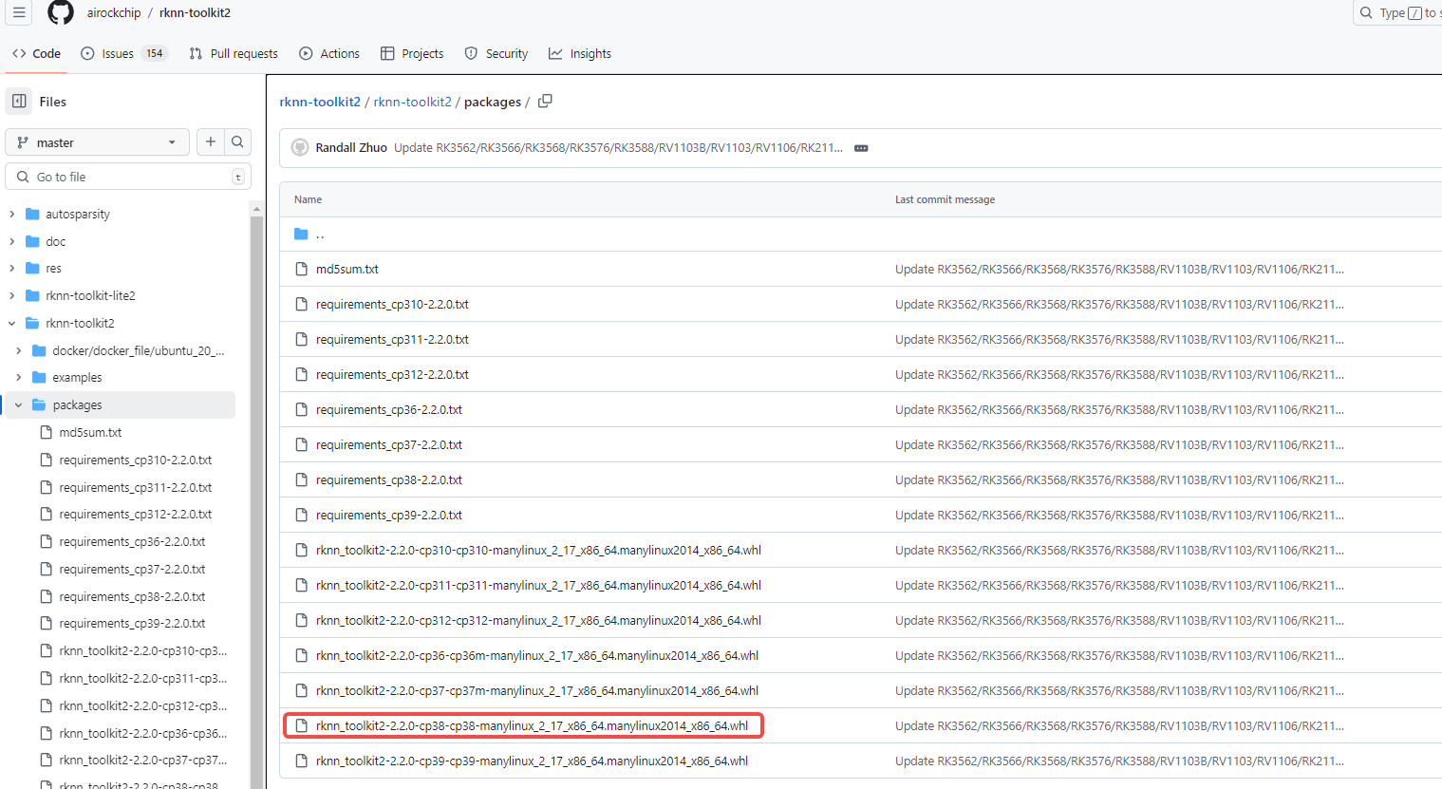Switch to the Code tab
Screen dimensions: 1442x789
point(36,53)
